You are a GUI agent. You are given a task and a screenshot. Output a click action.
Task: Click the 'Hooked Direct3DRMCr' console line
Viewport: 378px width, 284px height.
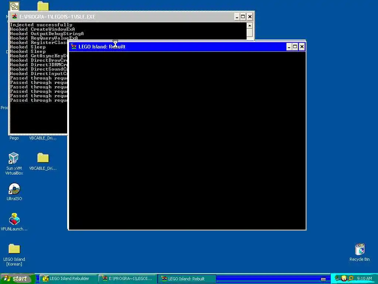(38, 65)
